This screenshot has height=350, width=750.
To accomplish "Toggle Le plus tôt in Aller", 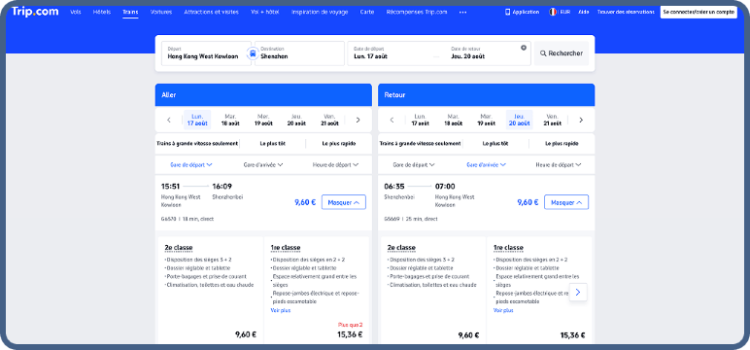I will (x=273, y=143).
